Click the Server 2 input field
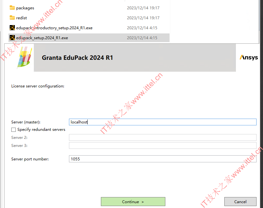Screen dimensions: 263x208 pos(163,137)
